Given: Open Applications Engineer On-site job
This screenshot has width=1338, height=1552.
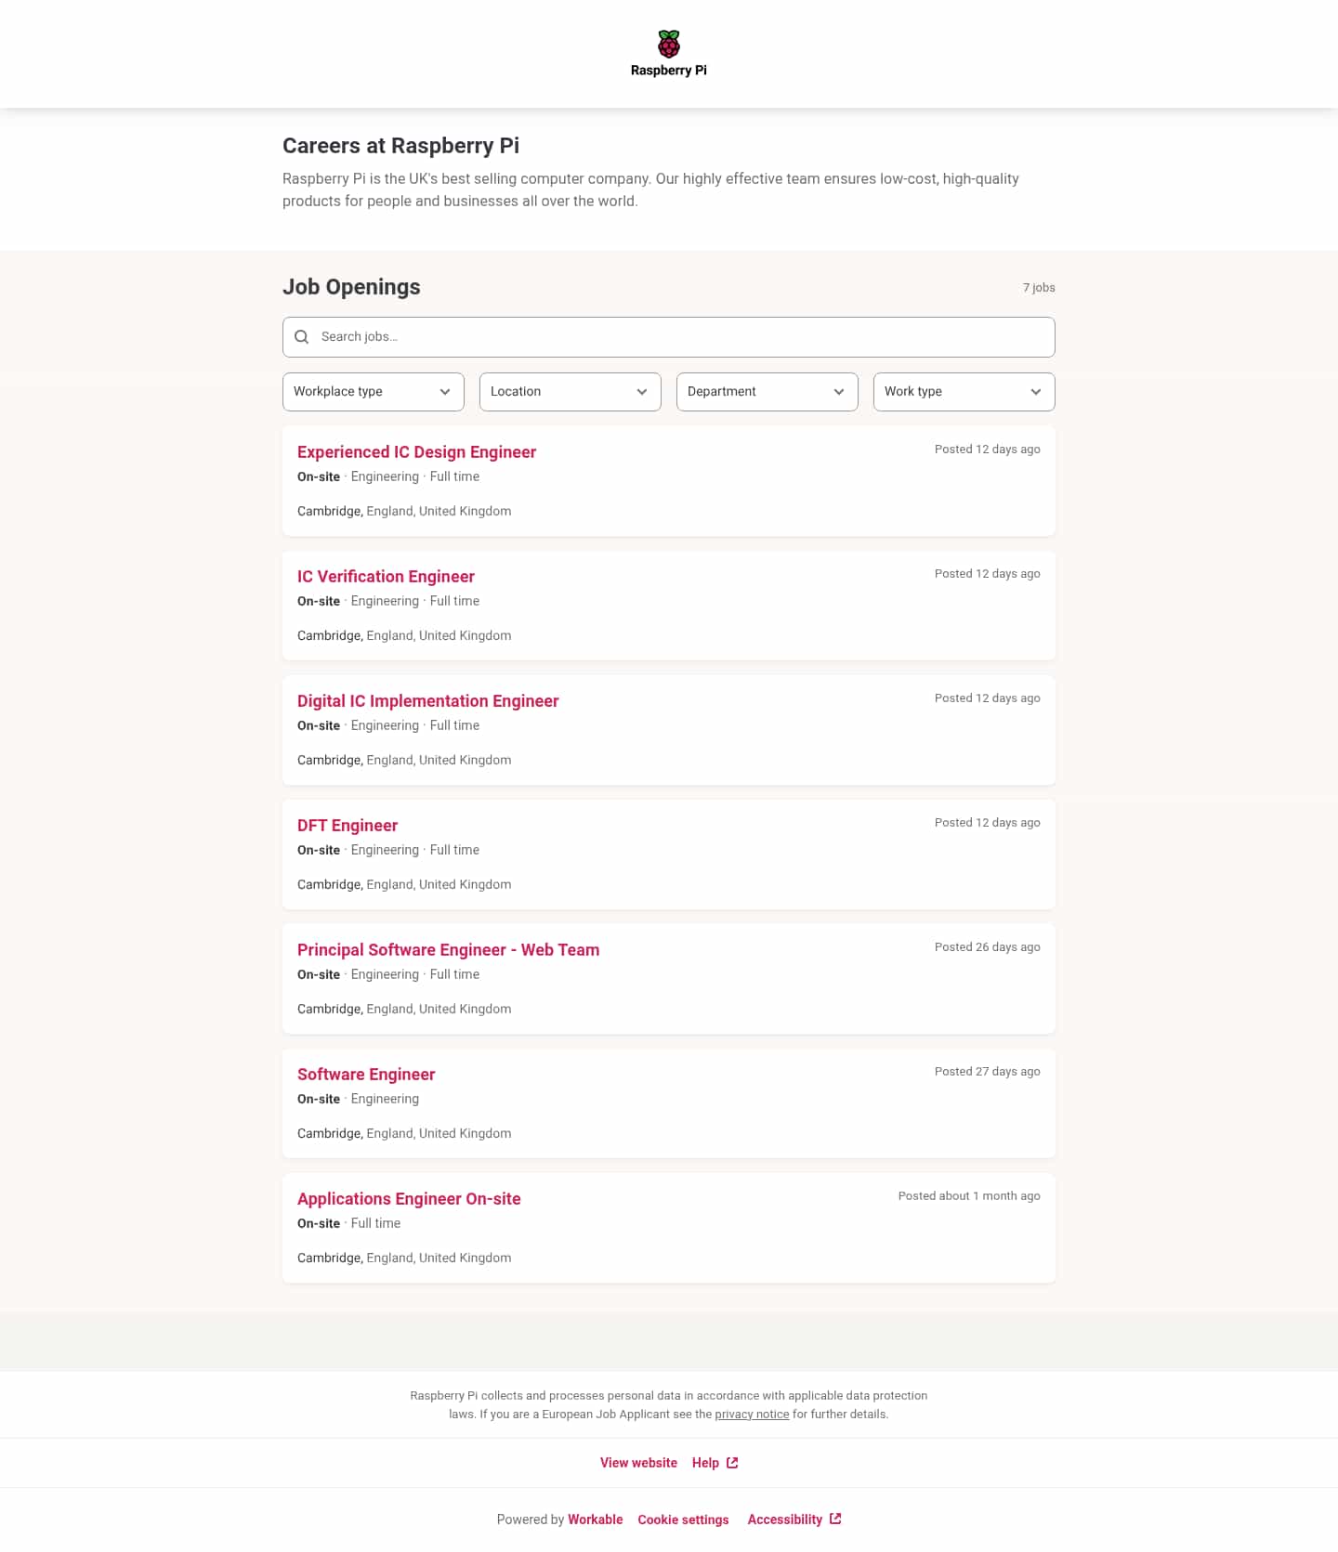Looking at the screenshot, I should [x=409, y=1199].
